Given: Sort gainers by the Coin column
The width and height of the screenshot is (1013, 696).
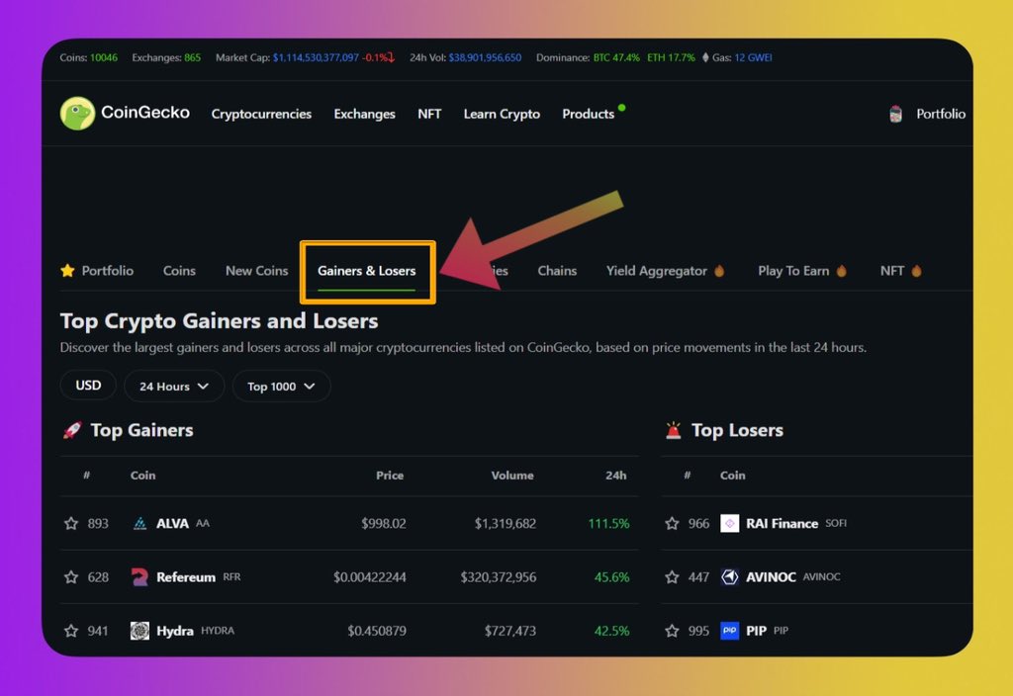Looking at the screenshot, I should click(142, 476).
